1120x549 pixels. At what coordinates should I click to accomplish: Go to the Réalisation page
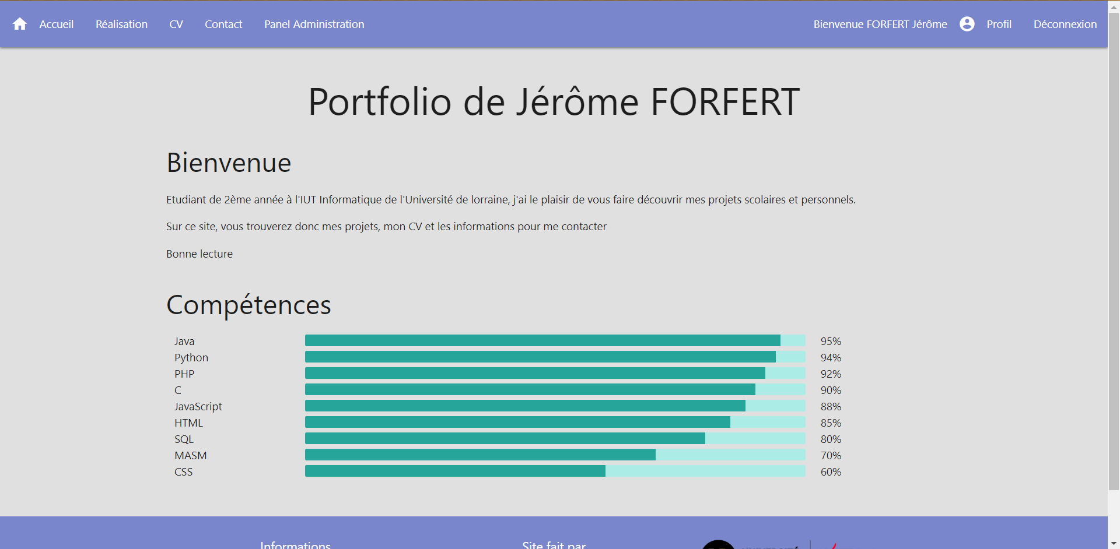click(121, 24)
